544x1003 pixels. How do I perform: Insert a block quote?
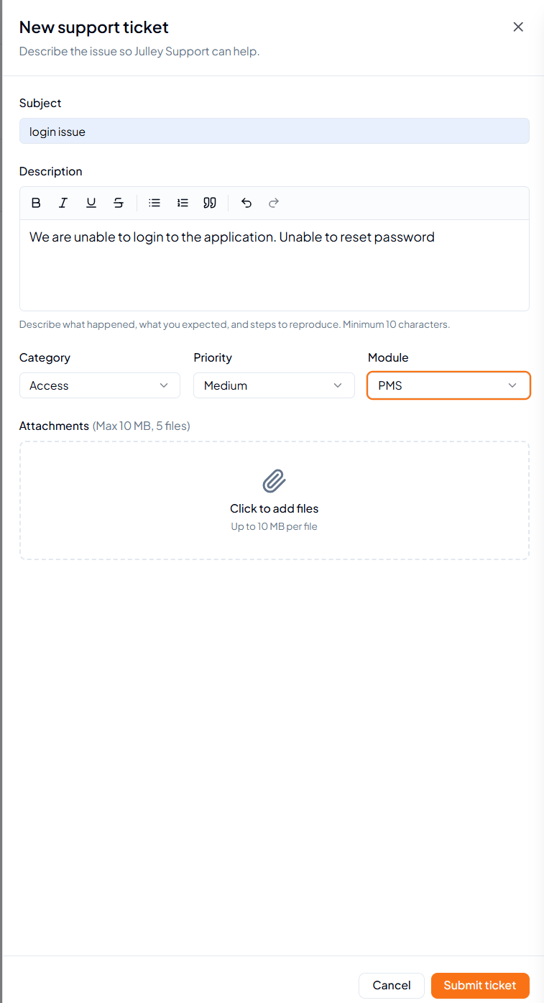click(210, 203)
